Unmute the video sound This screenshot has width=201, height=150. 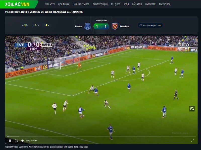click(x=23, y=141)
